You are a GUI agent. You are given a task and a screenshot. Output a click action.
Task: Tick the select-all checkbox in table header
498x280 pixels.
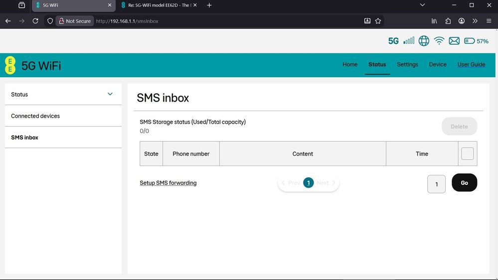467,153
